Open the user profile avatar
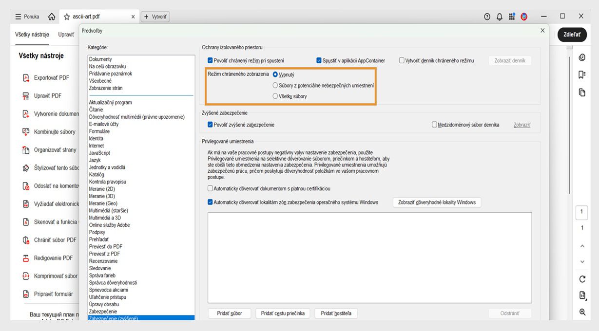The width and height of the screenshot is (599, 331). (524, 17)
